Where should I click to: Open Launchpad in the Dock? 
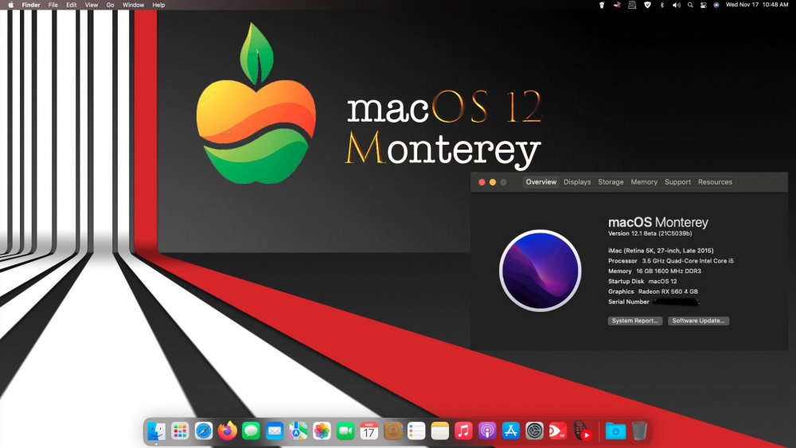(x=180, y=431)
